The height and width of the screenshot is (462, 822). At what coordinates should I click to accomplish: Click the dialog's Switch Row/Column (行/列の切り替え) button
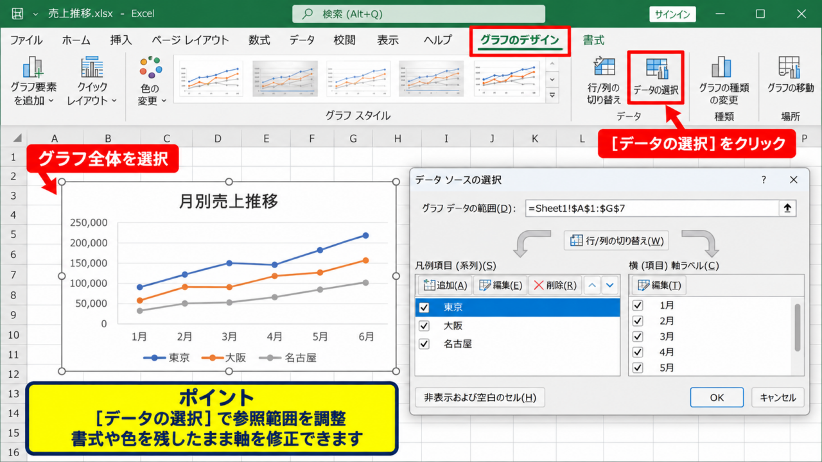click(616, 241)
